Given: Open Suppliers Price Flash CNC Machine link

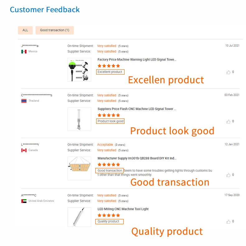Looking at the screenshot, I should [x=137, y=109].
